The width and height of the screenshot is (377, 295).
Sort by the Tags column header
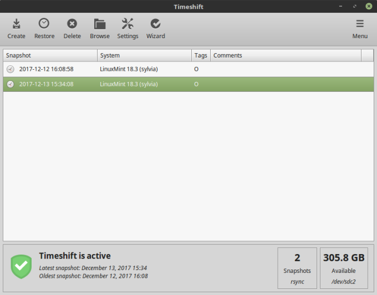point(201,55)
